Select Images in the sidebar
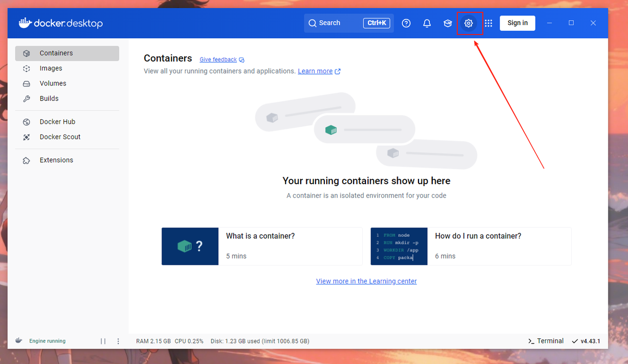This screenshot has height=364, width=628. coord(51,68)
